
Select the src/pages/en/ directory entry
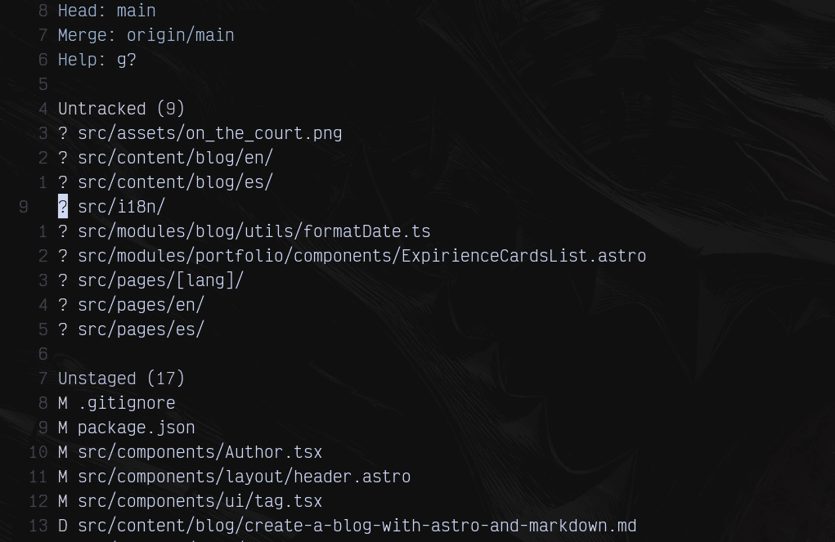141,305
